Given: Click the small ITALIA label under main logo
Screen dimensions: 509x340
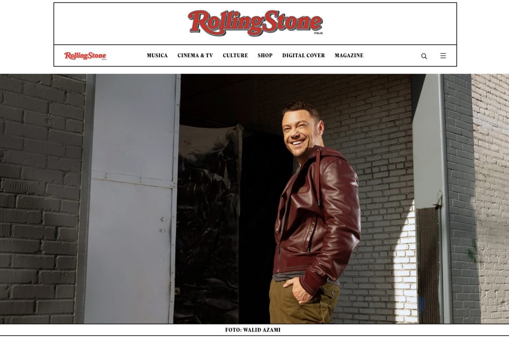Looking at the screenshot, I should (318, 33).
